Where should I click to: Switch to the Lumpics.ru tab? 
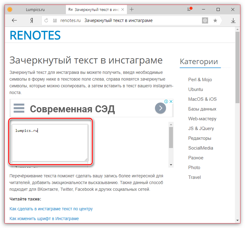[x=34, y=9]
